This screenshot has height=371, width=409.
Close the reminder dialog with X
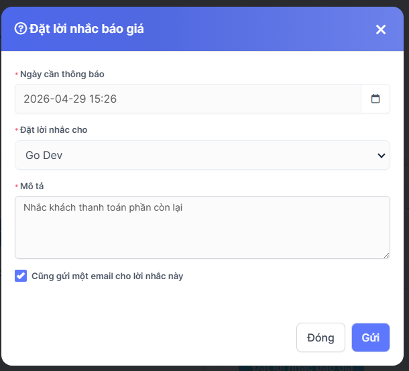click(x=381, y=30)
